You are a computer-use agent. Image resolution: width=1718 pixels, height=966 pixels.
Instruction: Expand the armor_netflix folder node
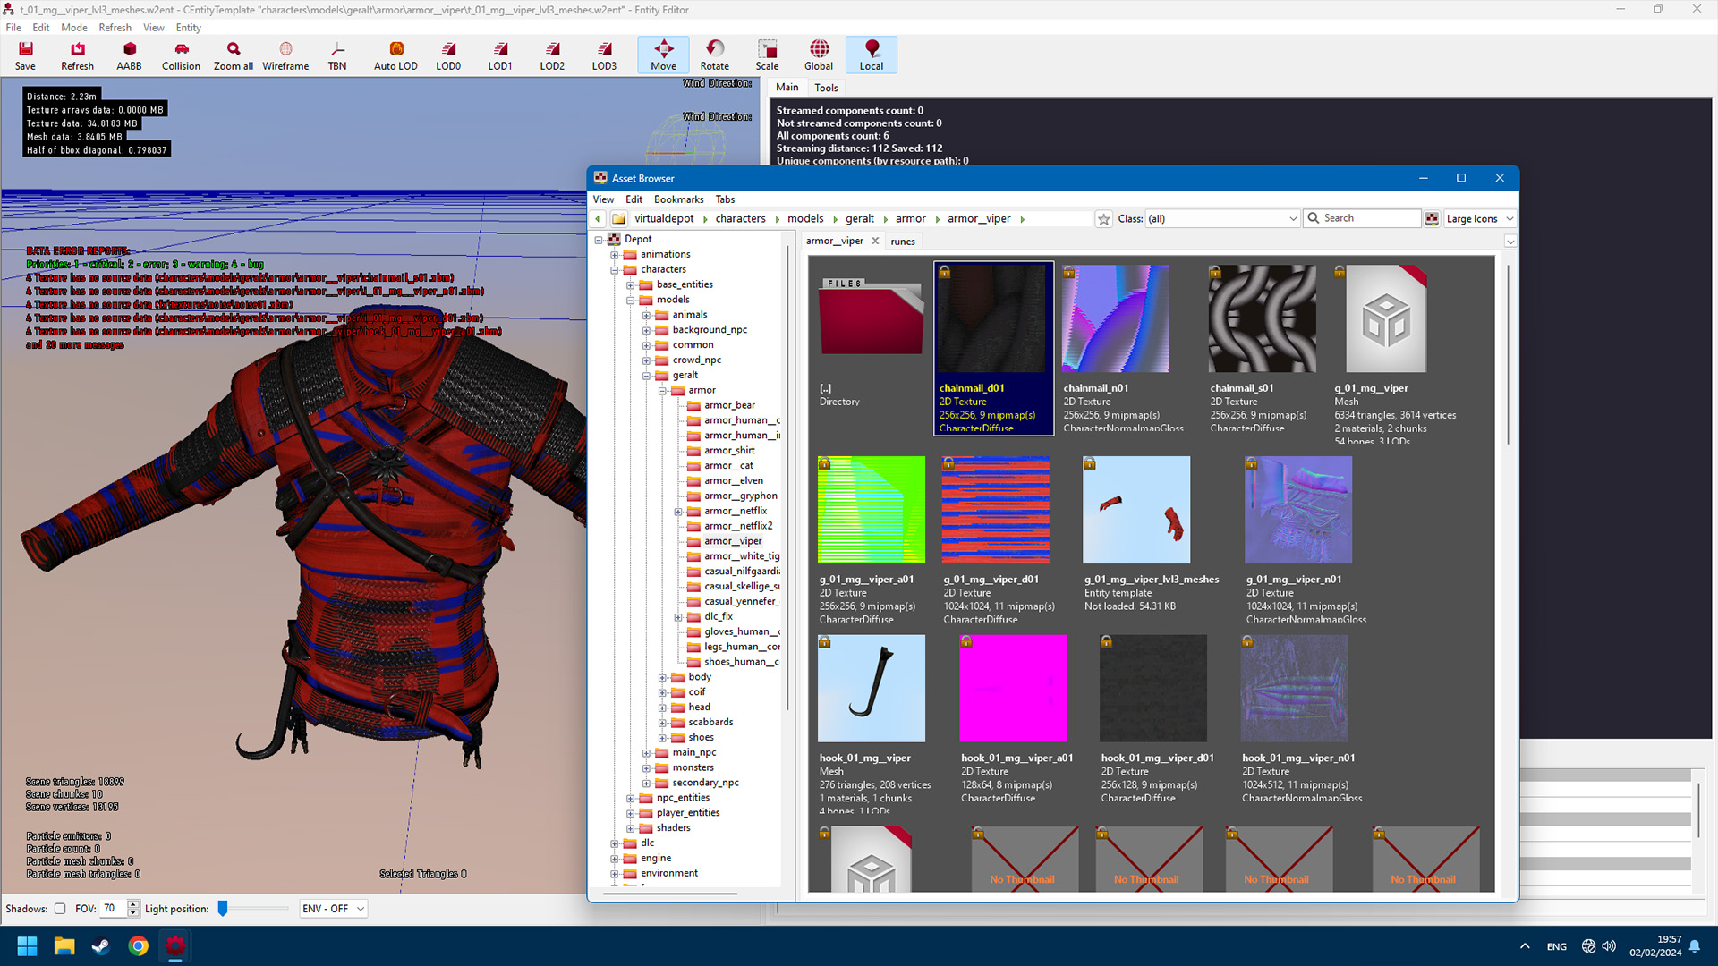point(678,512)
